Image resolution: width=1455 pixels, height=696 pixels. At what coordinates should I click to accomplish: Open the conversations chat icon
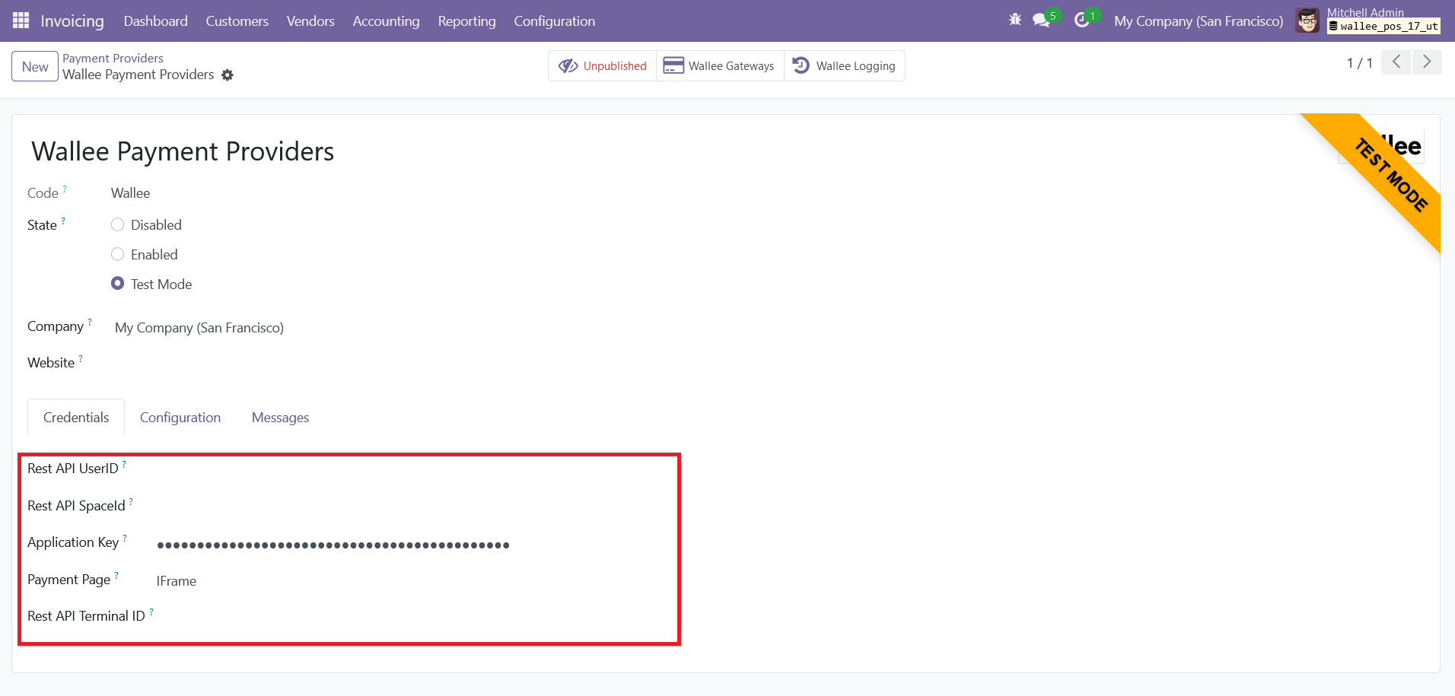[1041, 21]
